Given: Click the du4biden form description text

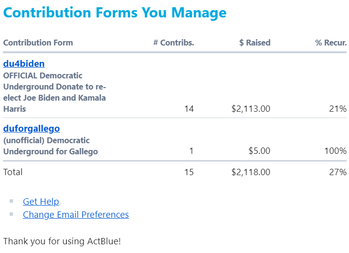Looking at the screenshot, I should point(54,92).
